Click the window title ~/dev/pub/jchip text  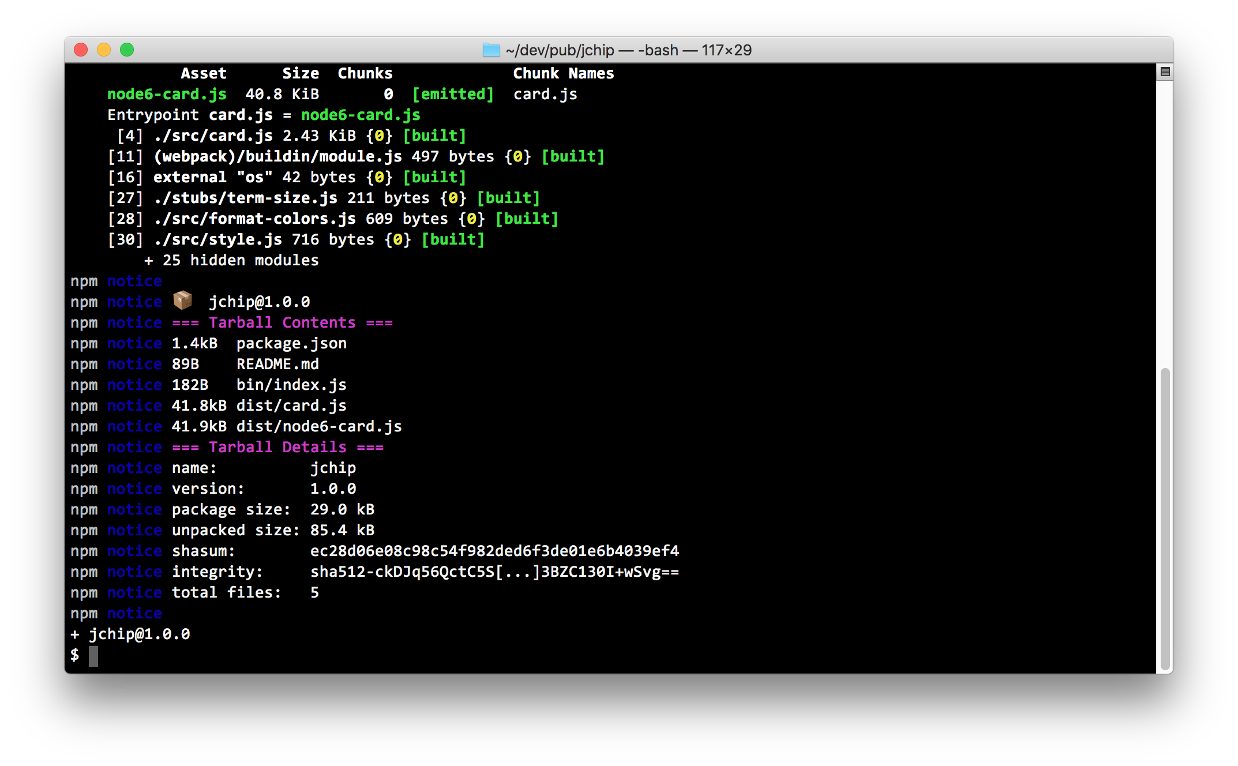(560, 50)
